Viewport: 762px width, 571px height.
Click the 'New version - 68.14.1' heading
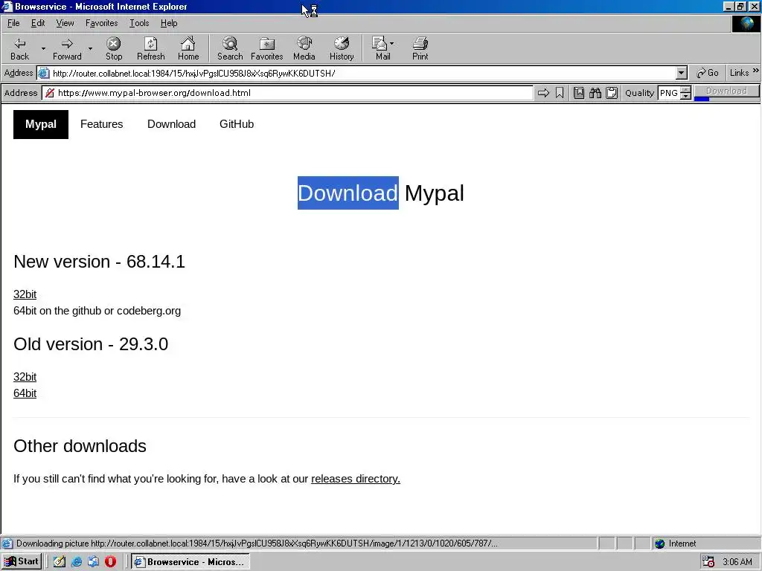coord(99,262)
